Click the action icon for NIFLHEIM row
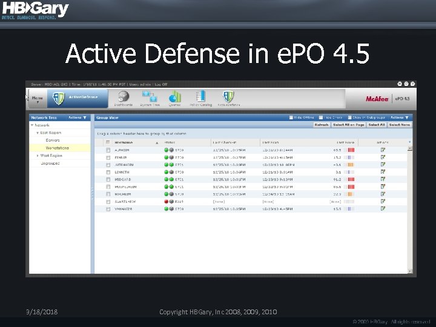Screen dimensions: 436x327 383,194
